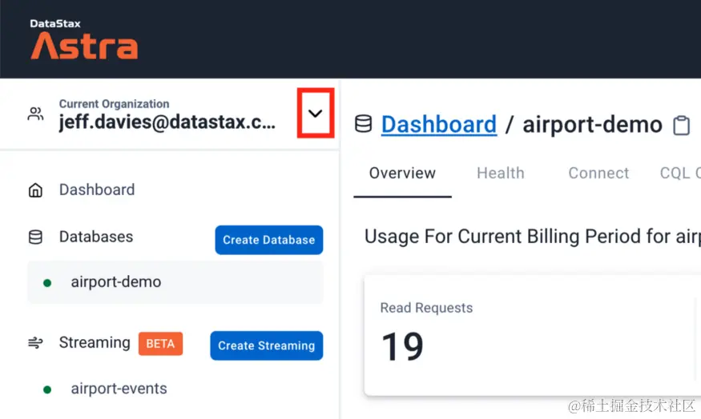Go to the Connect tab
This screenshot has width=701, height=419.
pos(598,174)
